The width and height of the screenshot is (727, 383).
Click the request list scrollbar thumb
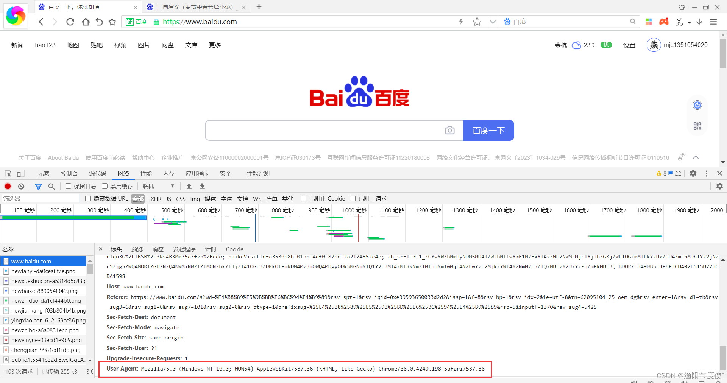(90, 269)
